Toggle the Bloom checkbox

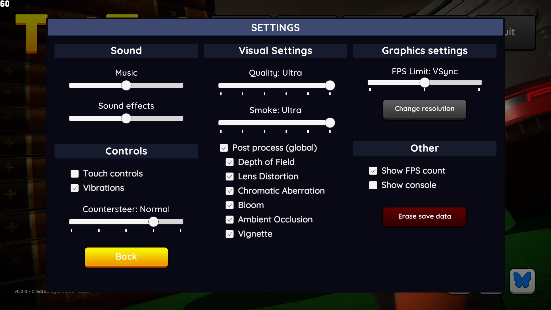click(x=230, y=205)
